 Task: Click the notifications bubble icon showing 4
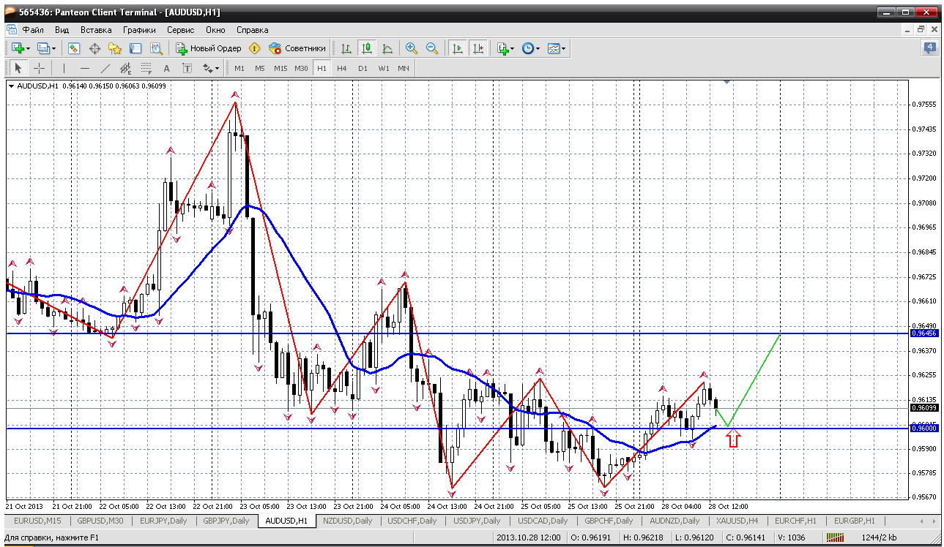pos(930,48)
